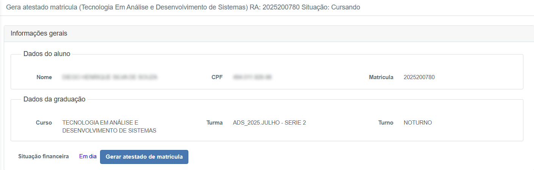Open the Em dia financial status link

[88, 156]
